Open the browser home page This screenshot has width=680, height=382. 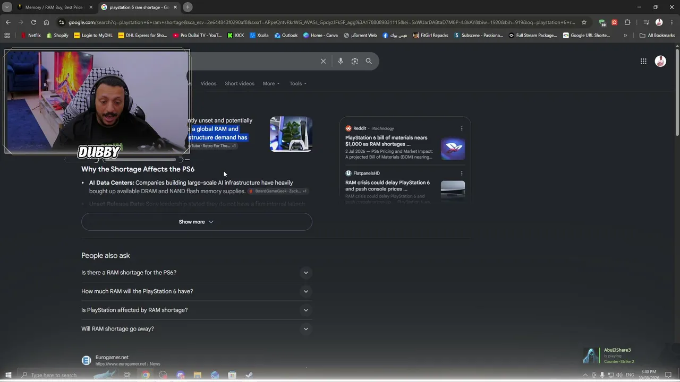pos(46,22)
